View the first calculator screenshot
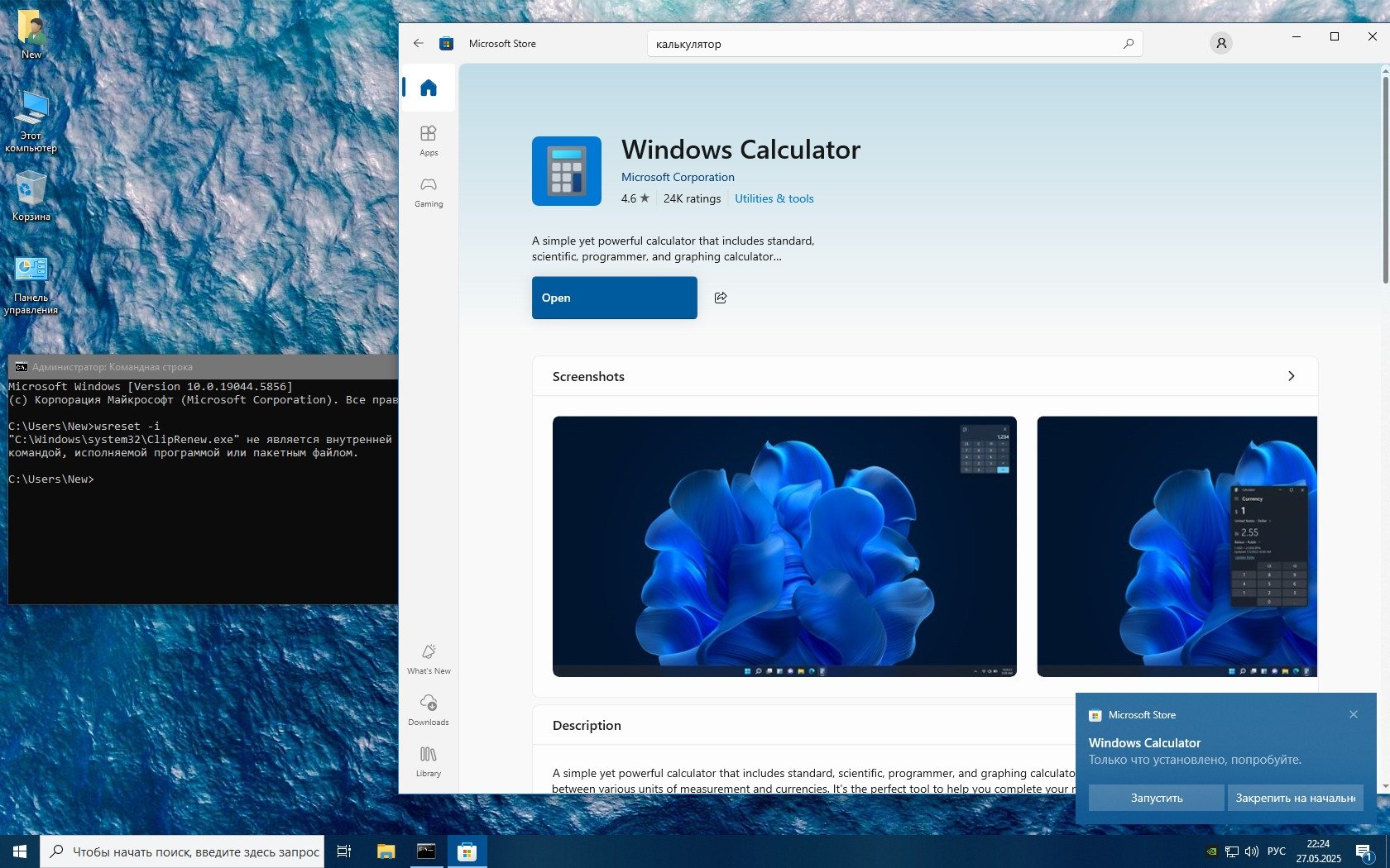The width and height of the screenshot is (1390, 868). [x=784, y=546]
